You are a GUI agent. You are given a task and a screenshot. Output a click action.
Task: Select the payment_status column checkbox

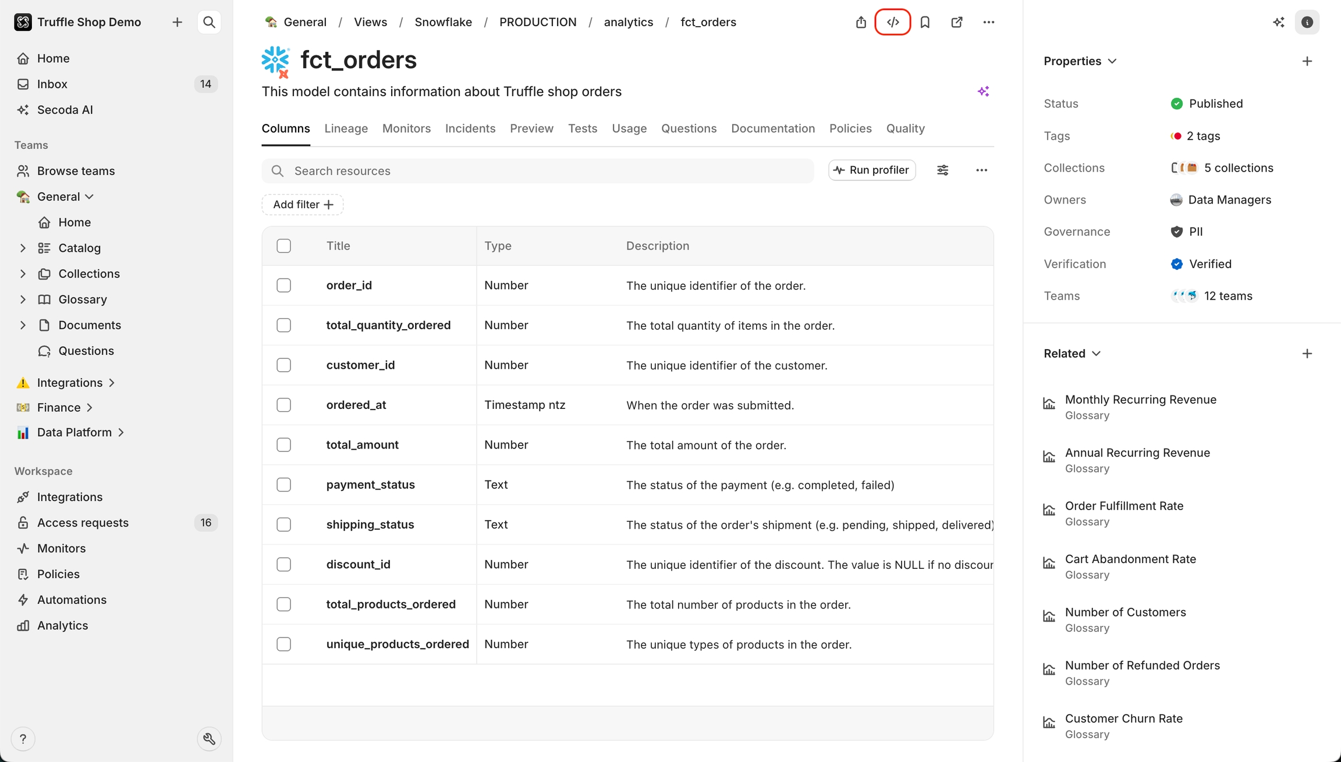[283, 485]
